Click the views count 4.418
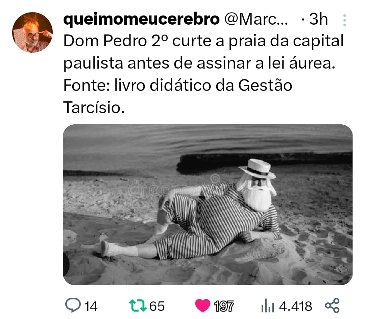365x319 pixels. tap(296, 306)
